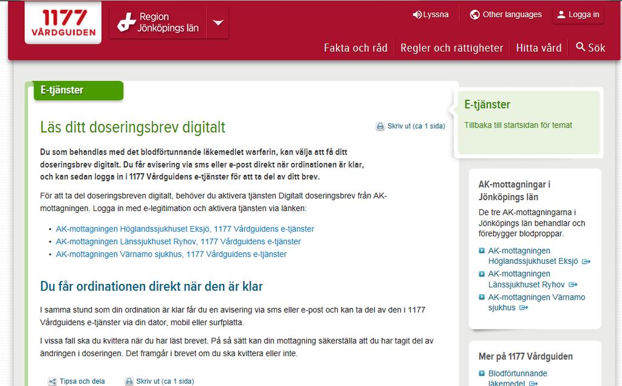Image resolution: width=622 pixels, height=386 pixels.
Task: Open E-tjänster heading in right sidebar
Action: [x=487, y=105]
